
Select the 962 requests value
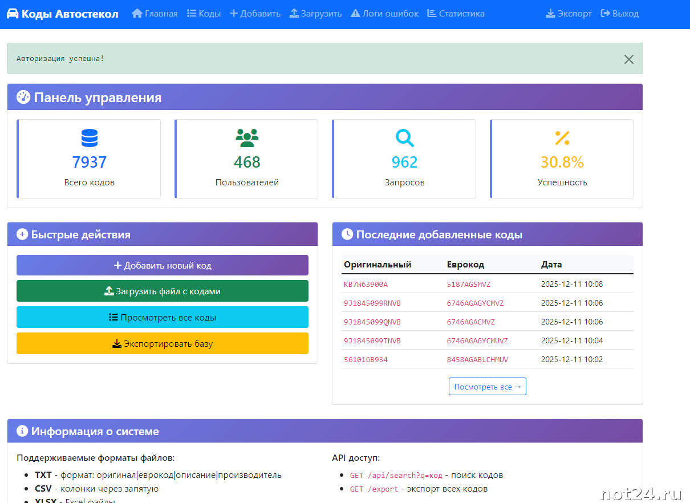404,163
